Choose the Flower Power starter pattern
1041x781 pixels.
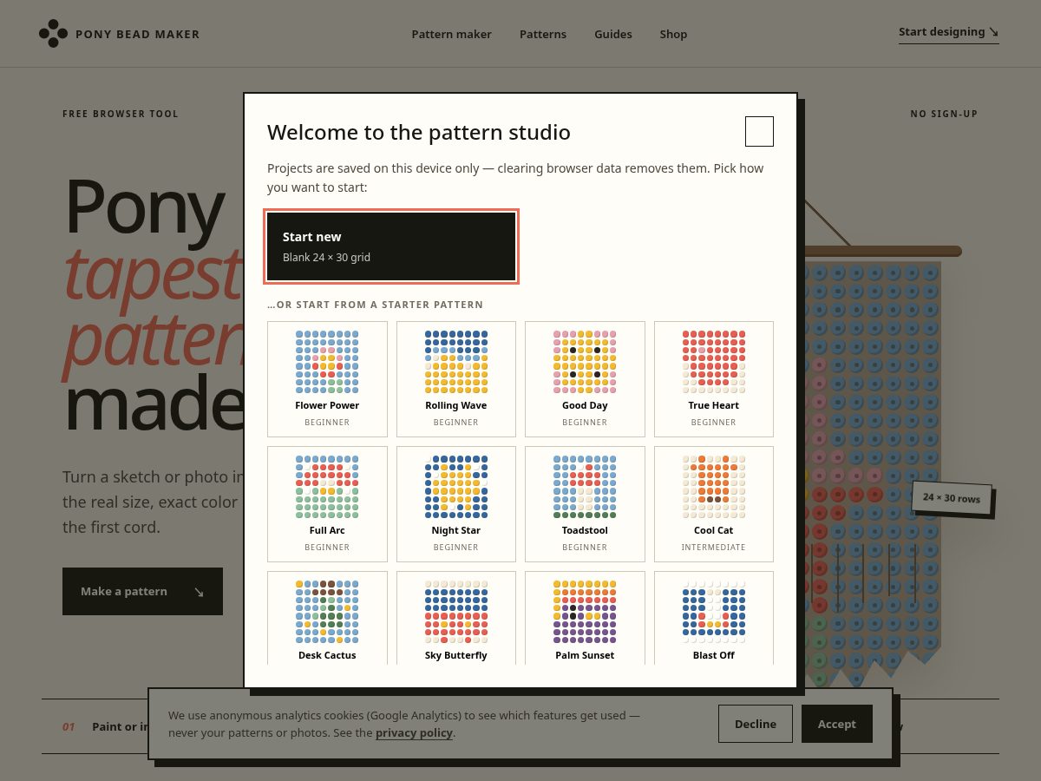[x=327, y=379]
